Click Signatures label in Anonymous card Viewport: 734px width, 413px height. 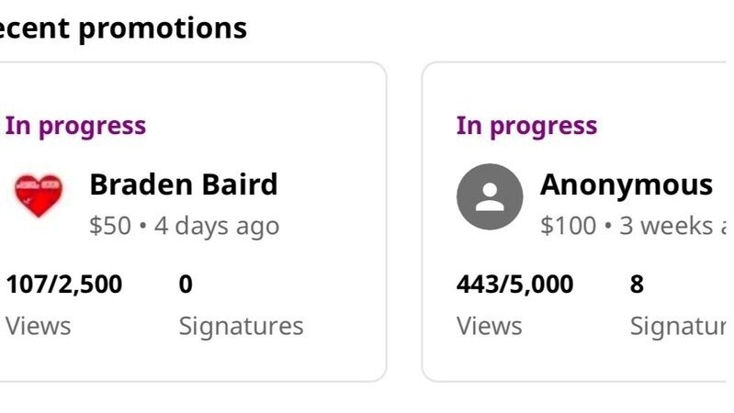point(678,326)
